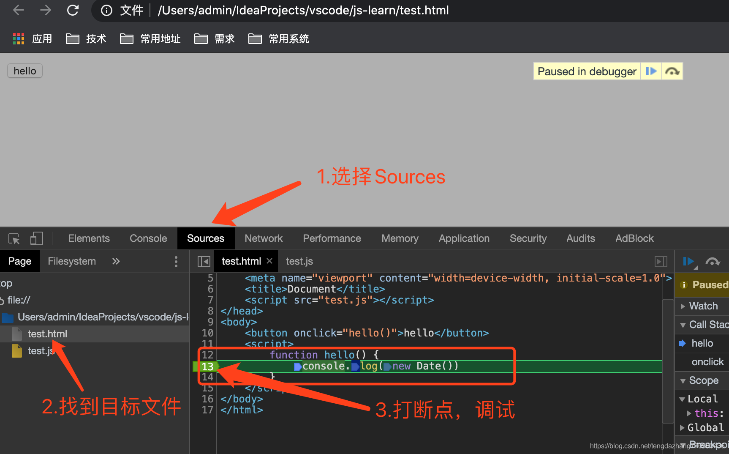Viewport: 729px width, 454px height.
Task: Open the Memory panel
Action: pyautogui.click(x=400, y=238)
